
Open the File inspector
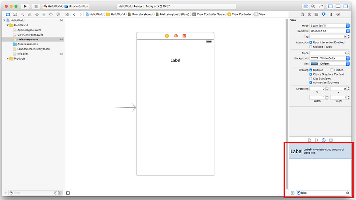tap(302, 14)
